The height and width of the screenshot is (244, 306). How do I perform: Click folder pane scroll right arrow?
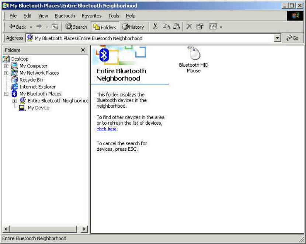pos(84,229)
